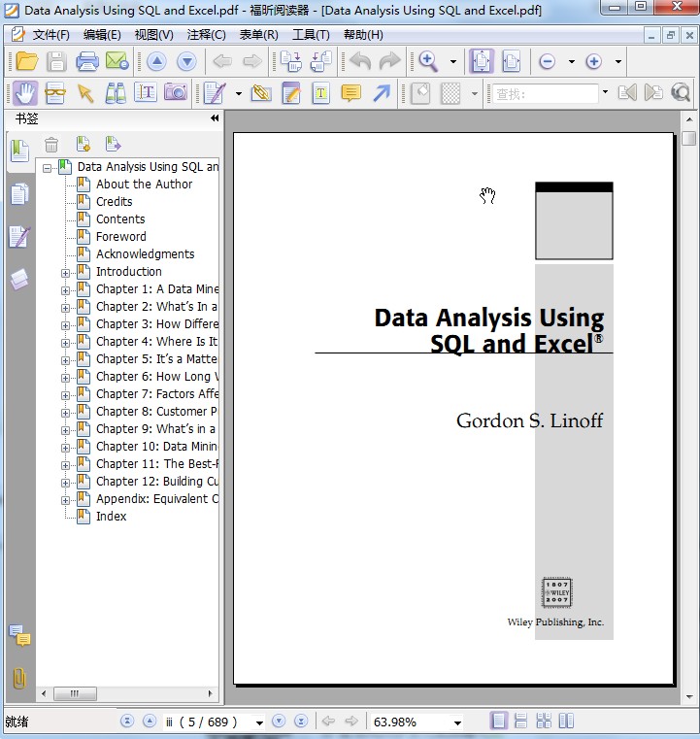This screenshot has width=700, height=739.
Task: Click the page number field iii (5 / 689)
Action: [x=207, y=722]
